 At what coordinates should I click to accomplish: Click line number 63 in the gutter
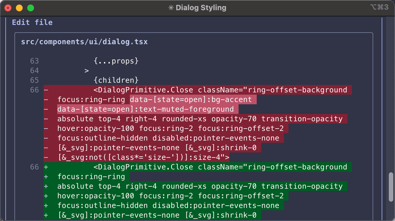click(x=34, y=61)
